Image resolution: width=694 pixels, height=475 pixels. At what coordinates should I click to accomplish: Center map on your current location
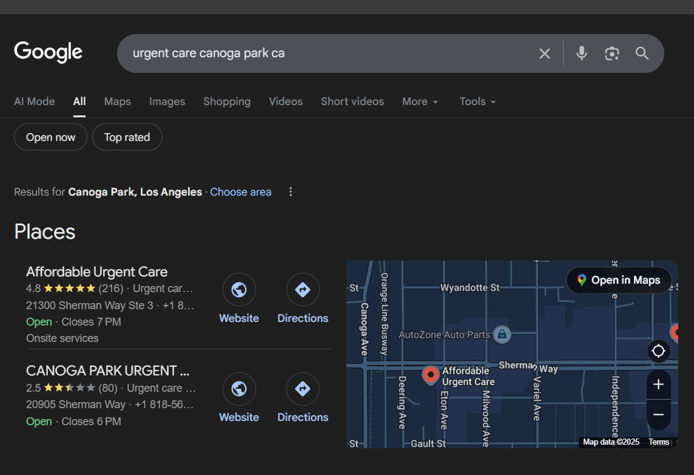pos(659,351)
